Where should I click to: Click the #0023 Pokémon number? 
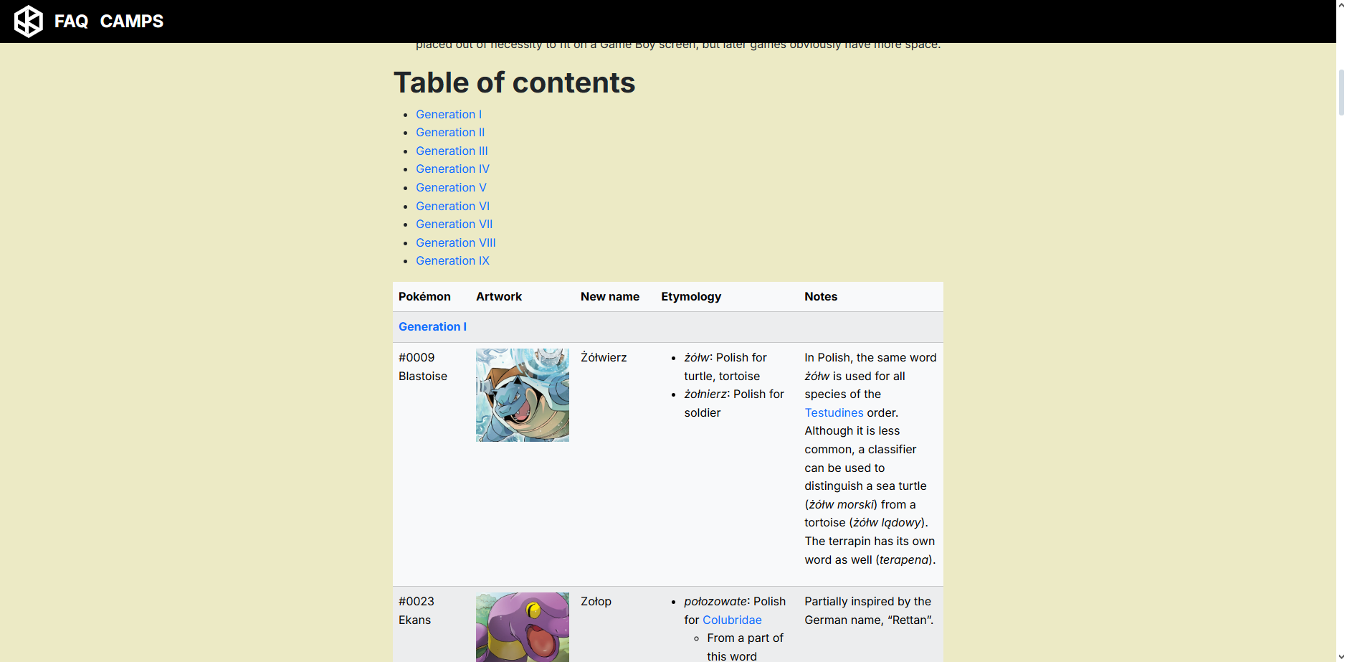(x=417, y=601)
